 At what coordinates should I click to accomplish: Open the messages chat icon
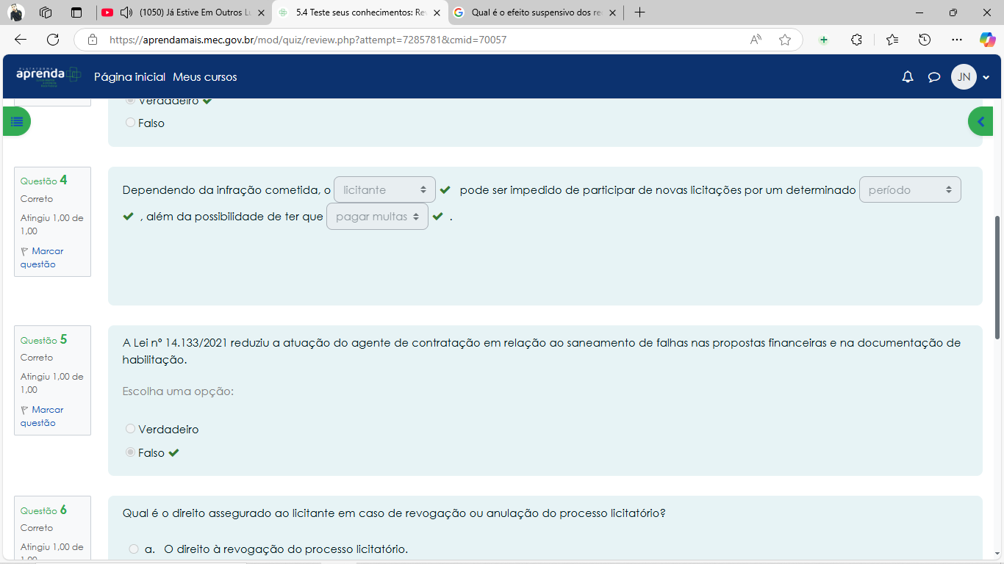click(934, 77)
